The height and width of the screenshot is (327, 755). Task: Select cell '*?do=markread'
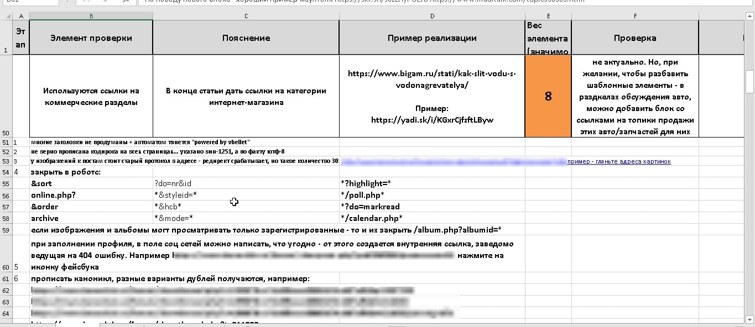pos(432,207)
